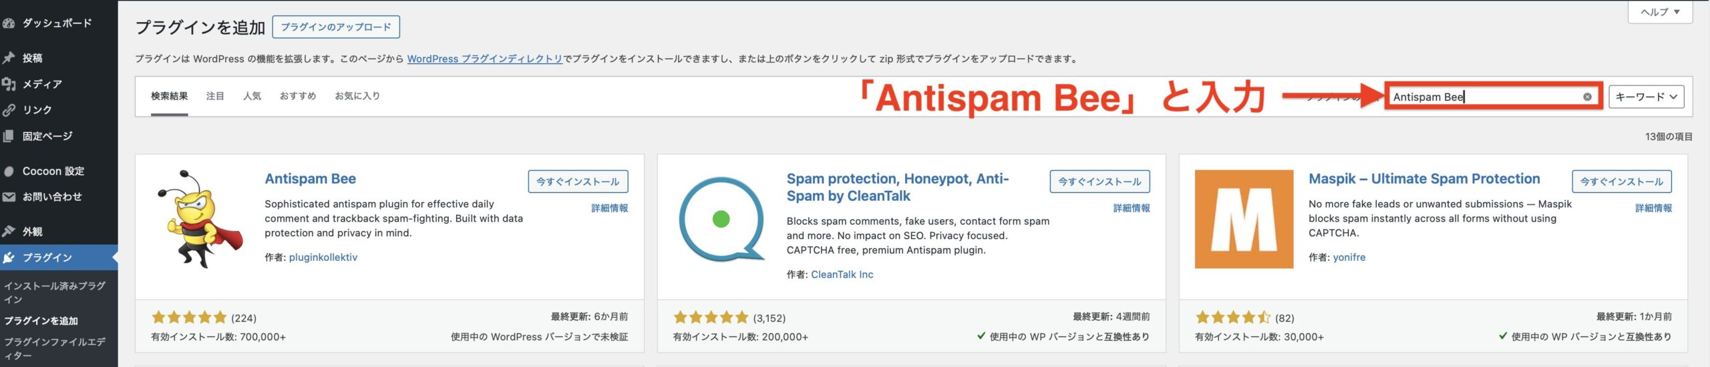Open Media via its sidebar icon
This screenshot has height=367, width=1710.
pyautogui.click(x=9, y=84)
